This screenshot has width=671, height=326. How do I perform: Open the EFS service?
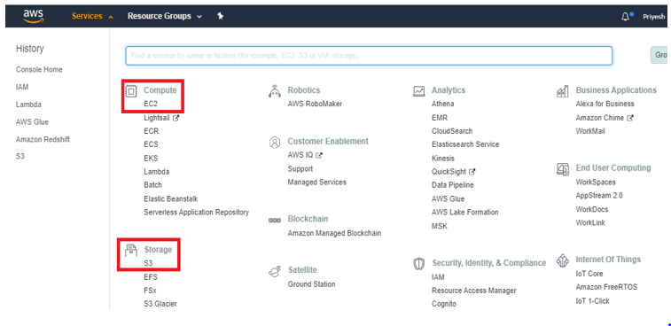pos(151,277)
